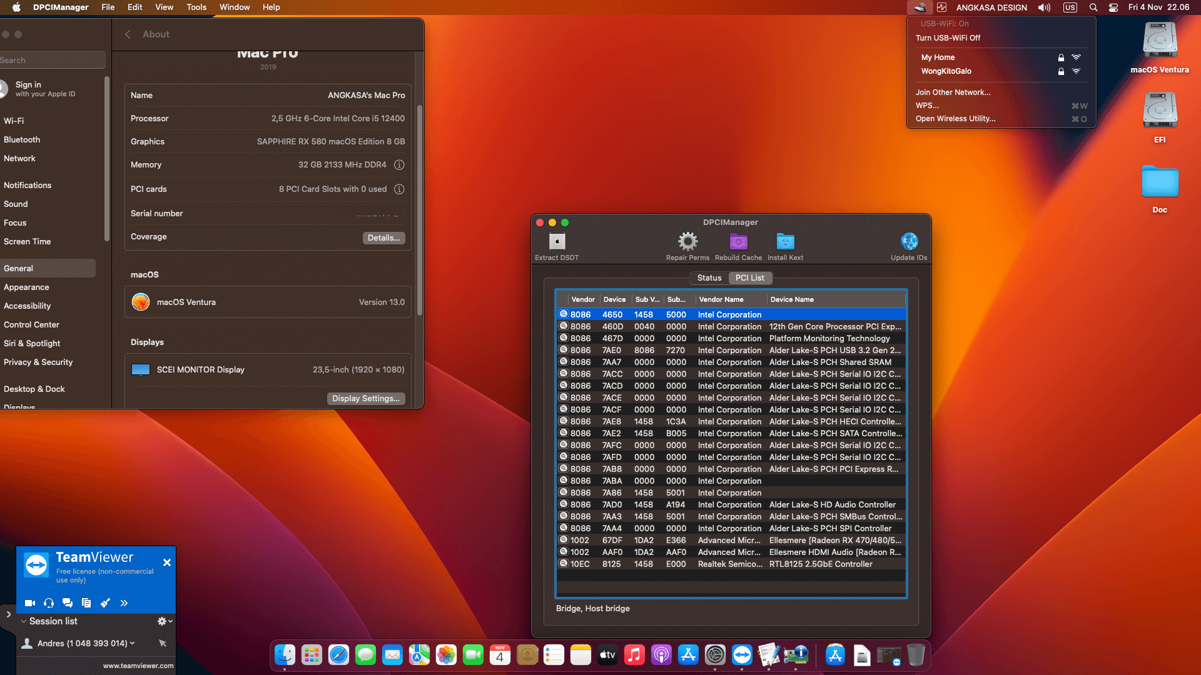Viewport: 1201px width, 675px height.
Task: Click the Display Settings button
Action: tap(366, 399)
